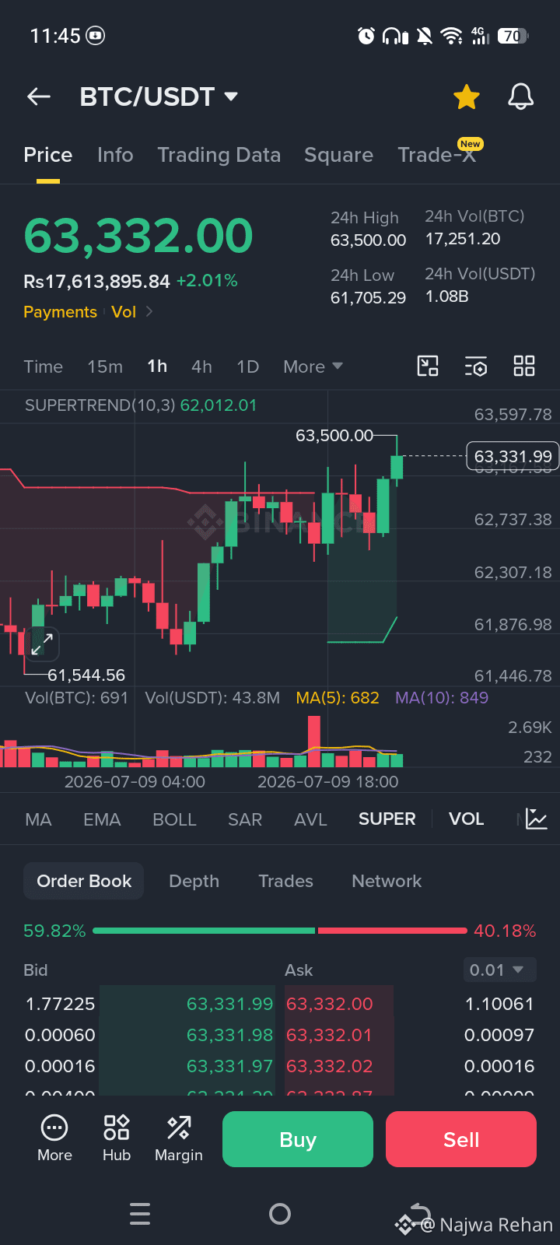The image size is (560, 1245).
Task: Tap the Payments link
Action: 60,312
